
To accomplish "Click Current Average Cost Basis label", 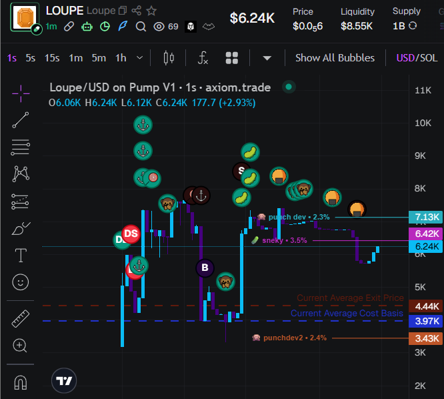I will (x=347, y=313).
